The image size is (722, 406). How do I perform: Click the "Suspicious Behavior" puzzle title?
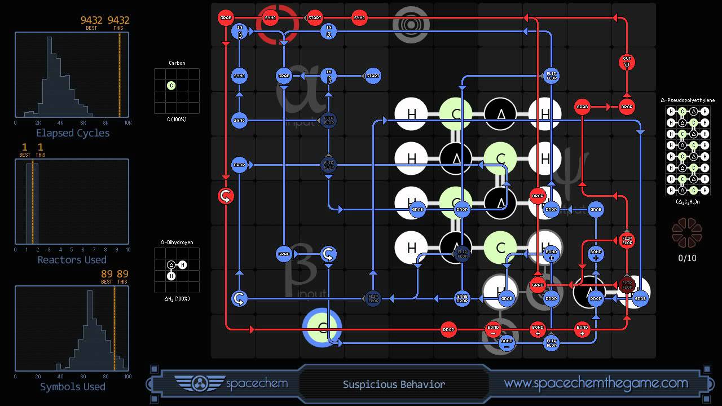(x=394, y=385)
